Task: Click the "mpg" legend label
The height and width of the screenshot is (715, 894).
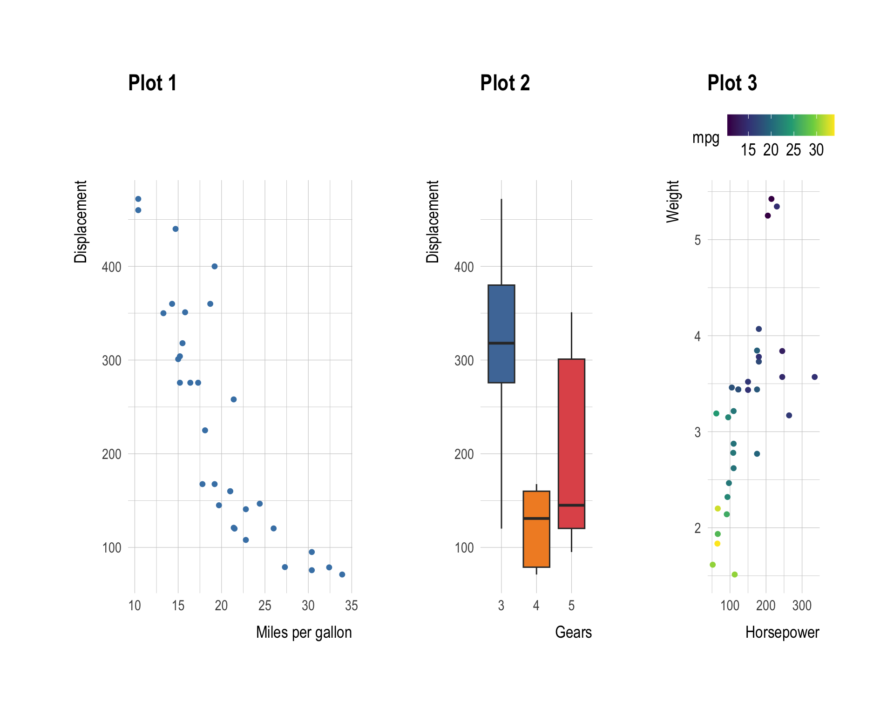Action: pos(705,138)
